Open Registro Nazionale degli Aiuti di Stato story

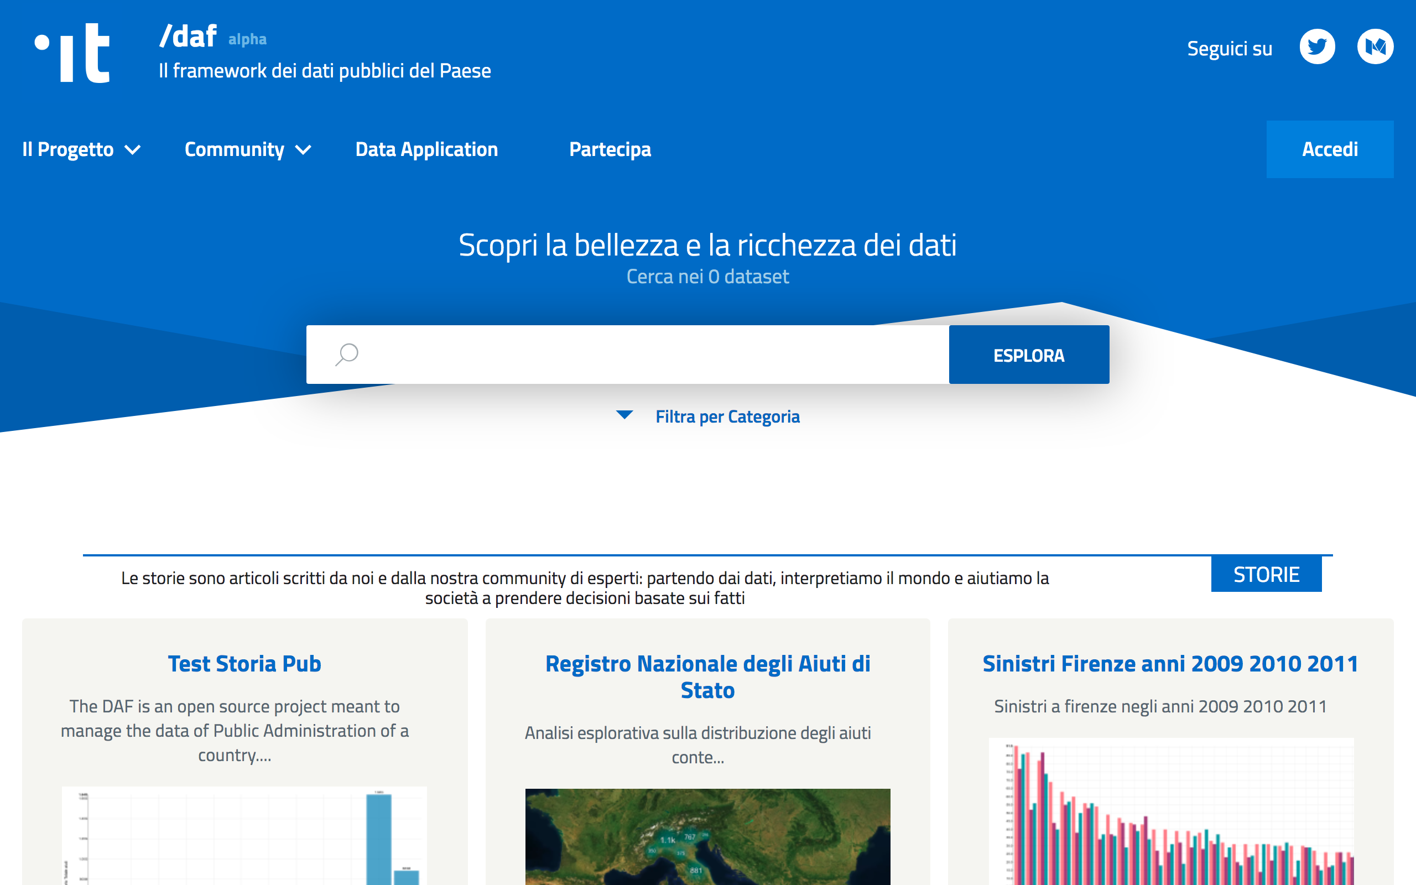pyautogui.click(x=708, y=677)
